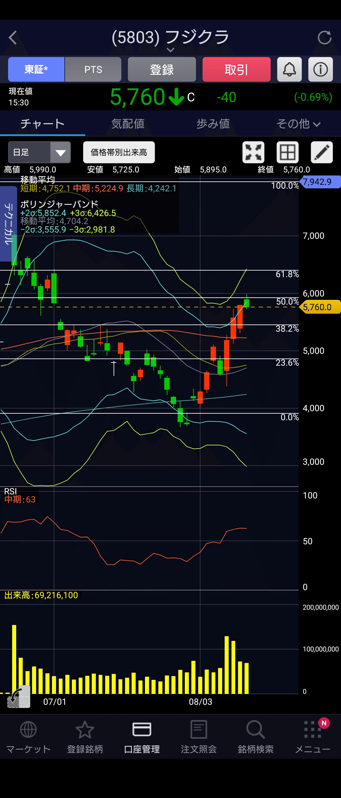
Task: Switch to PTS market
Action: pos(93,69)
